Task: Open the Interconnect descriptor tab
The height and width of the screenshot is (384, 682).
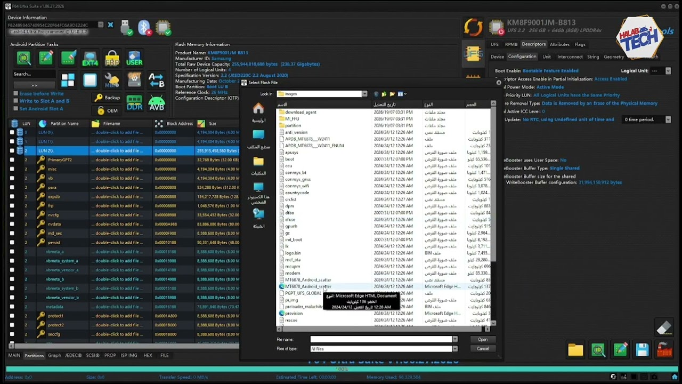Action: tap(570, 57)
